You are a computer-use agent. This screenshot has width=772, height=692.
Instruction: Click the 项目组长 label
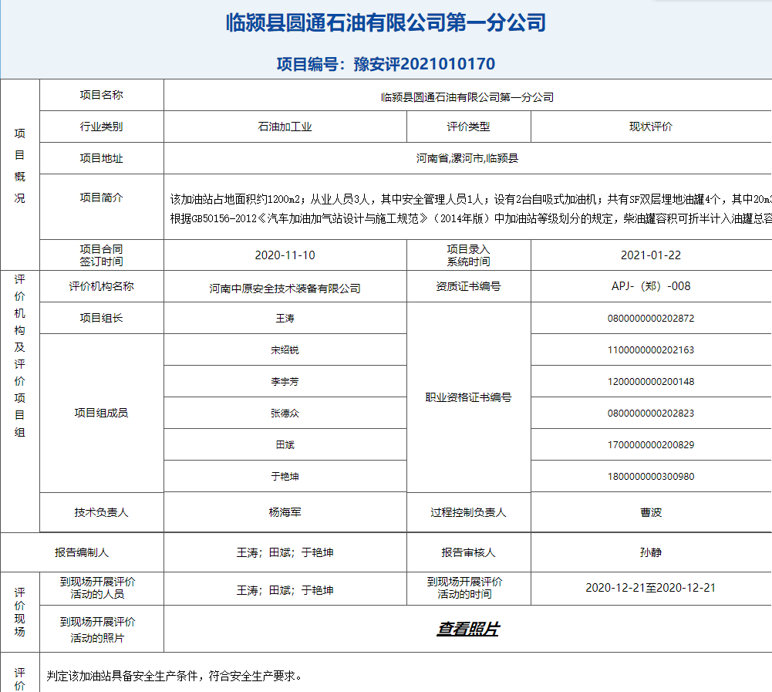tap(102, 318)
